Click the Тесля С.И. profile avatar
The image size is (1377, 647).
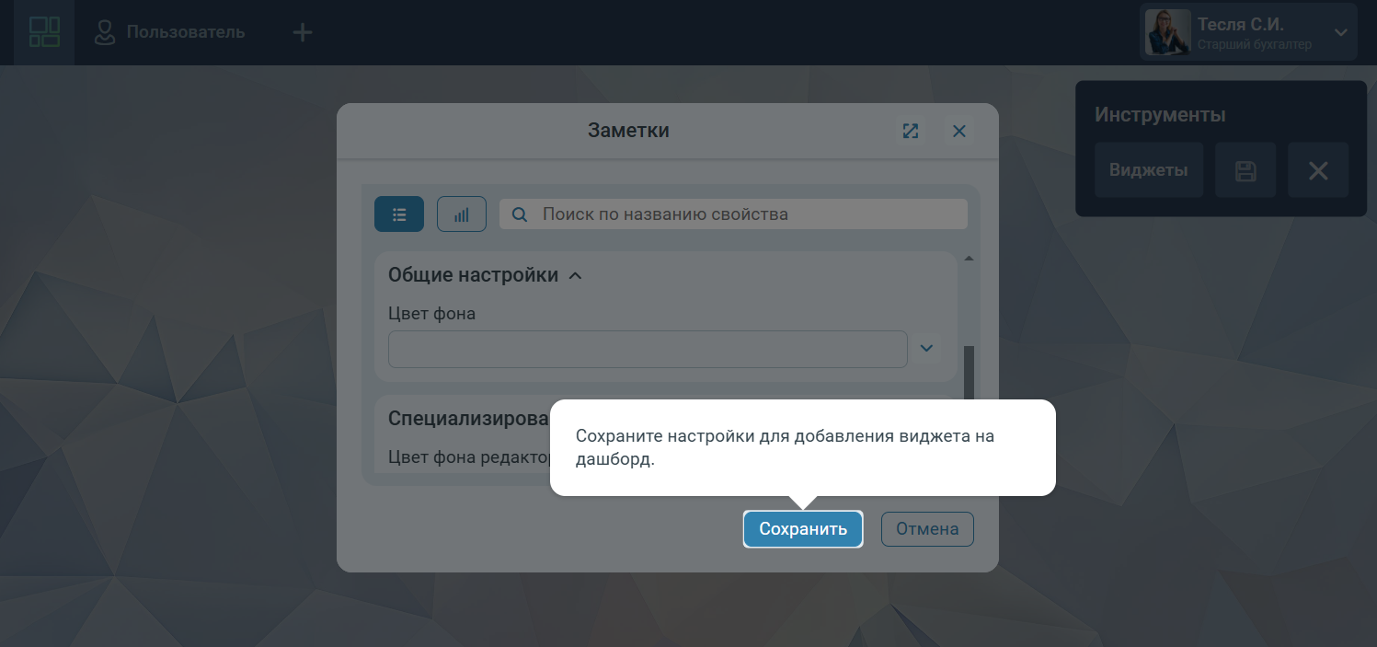point(1167,32)
